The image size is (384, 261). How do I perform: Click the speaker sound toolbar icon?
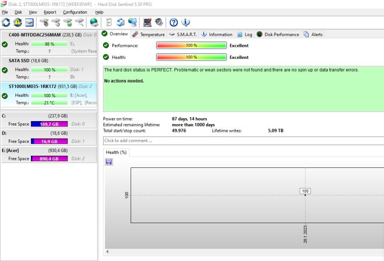coord(159,23)
